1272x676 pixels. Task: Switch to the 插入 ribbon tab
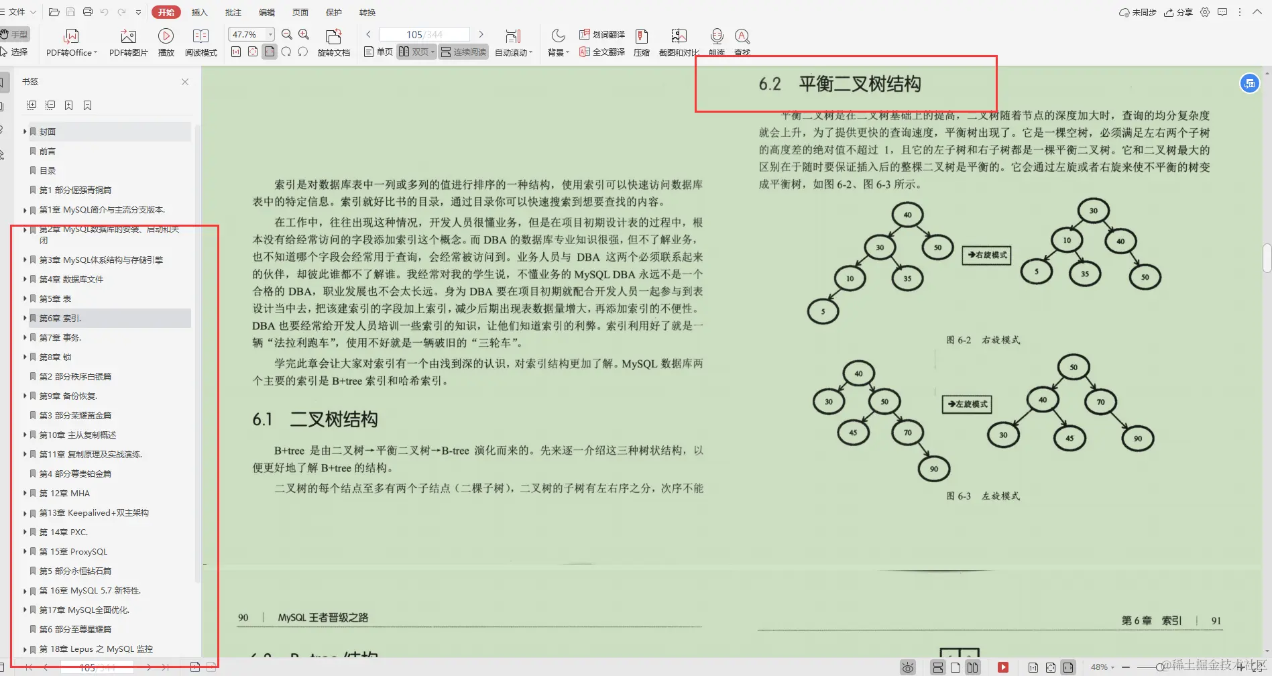pyautogui.click(x=199, y=11)
